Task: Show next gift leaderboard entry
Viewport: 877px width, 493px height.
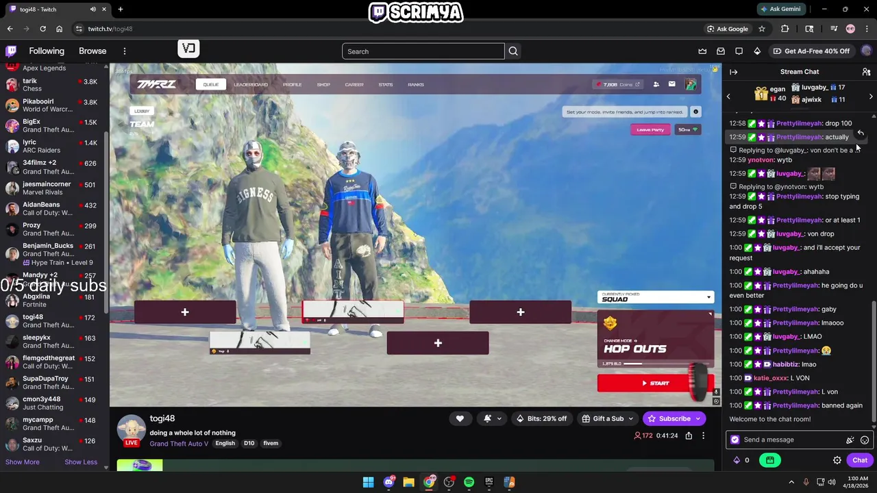Action: point(871,97)
